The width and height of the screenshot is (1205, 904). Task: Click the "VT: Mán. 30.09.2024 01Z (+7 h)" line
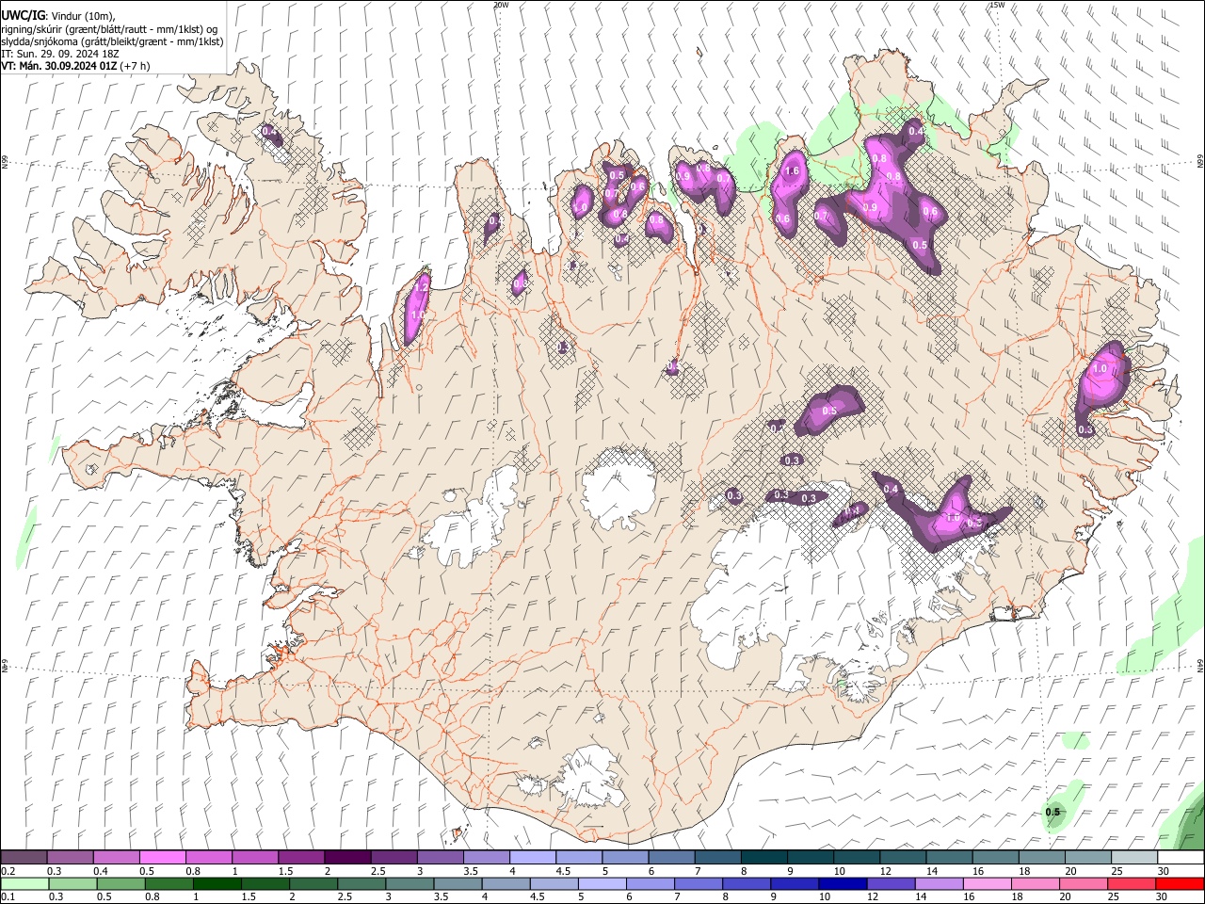coord(74,66)
